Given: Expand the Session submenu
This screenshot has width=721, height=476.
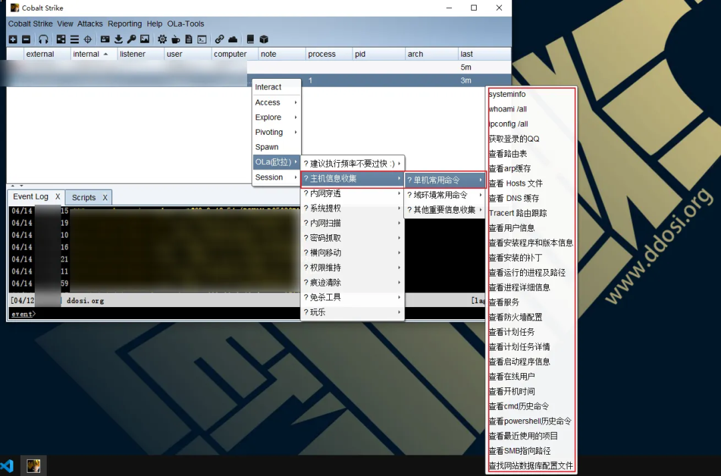Looking at the screenshot, I should pyautogui.click(x=276, y=177).
